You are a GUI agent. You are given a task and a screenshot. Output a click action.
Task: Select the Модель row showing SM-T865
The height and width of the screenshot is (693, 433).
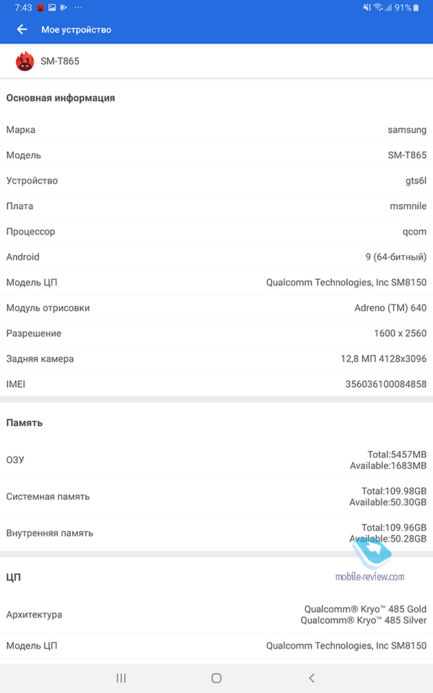[216, 155]
